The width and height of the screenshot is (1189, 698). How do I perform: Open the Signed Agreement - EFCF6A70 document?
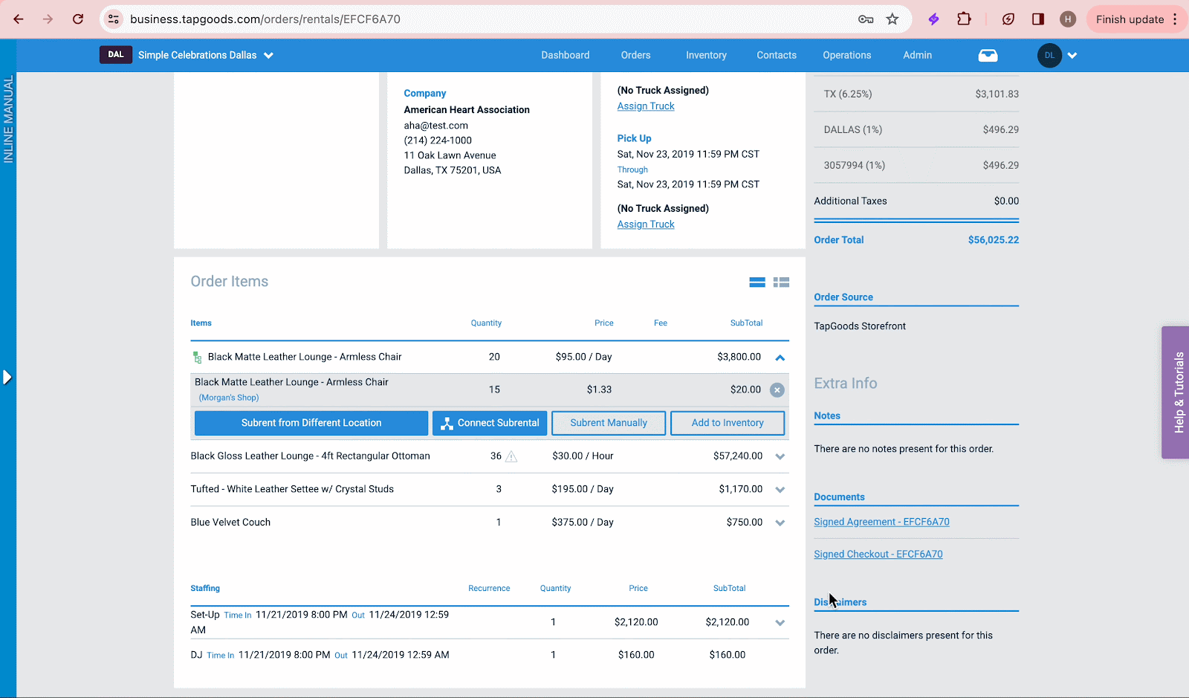click(x=881, y=521)
